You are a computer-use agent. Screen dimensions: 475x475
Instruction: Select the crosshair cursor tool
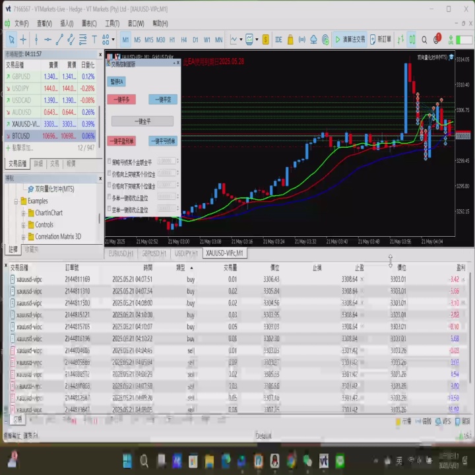pyautogui.click(x=23, y=40)
